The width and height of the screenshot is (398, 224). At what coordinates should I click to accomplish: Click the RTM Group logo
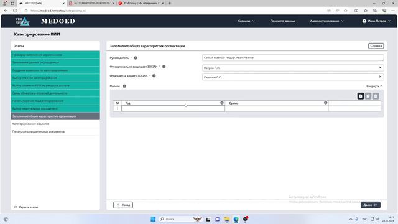pyautogui.click(x=22, y=21)
